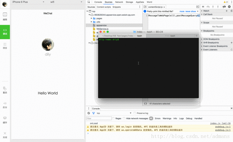233x142 pixels.
Task: Add XHR breakpoint plus icon
Action: [232, 43]
